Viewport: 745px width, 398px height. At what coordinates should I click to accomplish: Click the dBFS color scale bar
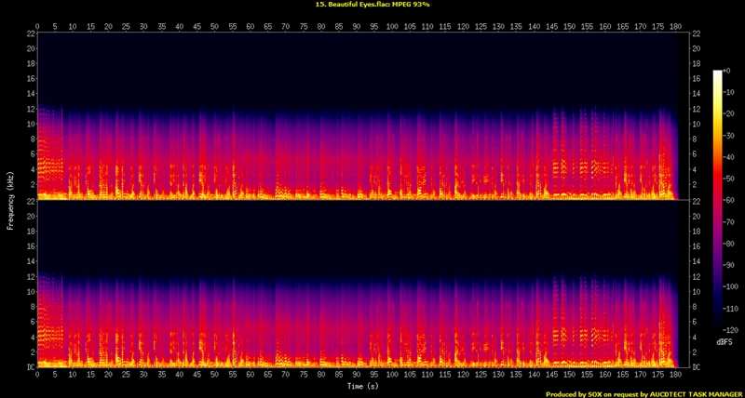pos(717,201)
